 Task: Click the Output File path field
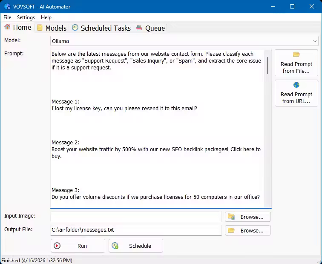click(x=136, y=230)
